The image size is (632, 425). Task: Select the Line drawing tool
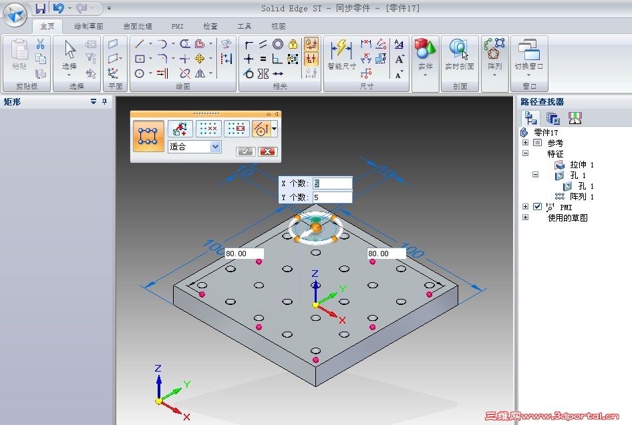140,44
